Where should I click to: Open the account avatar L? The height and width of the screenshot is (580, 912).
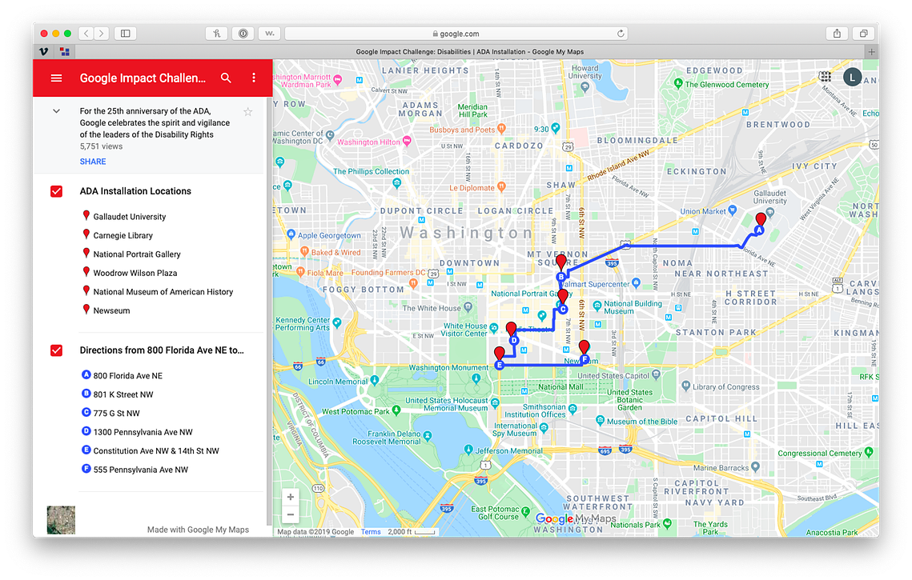[852, 78]
